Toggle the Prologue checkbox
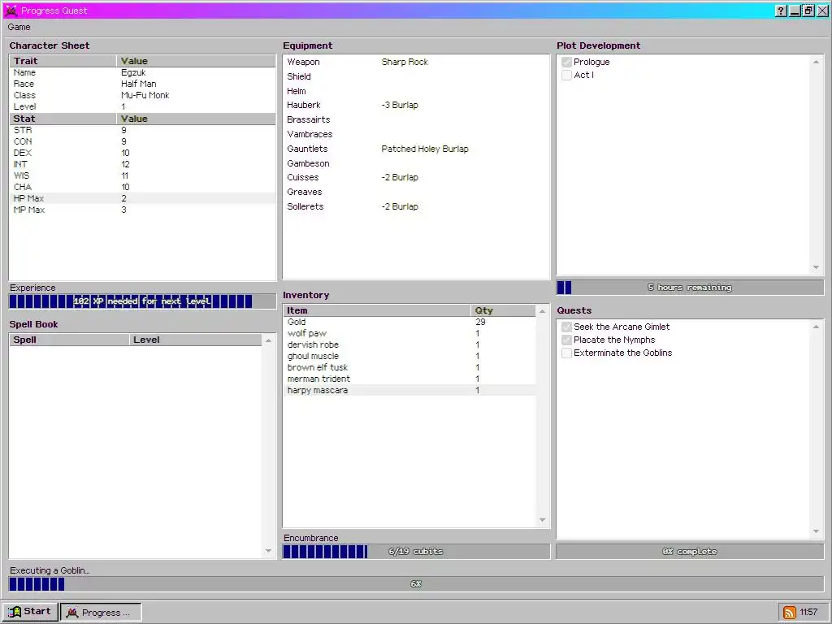This screenshot has height=624, width=832. tap(566, 62)
